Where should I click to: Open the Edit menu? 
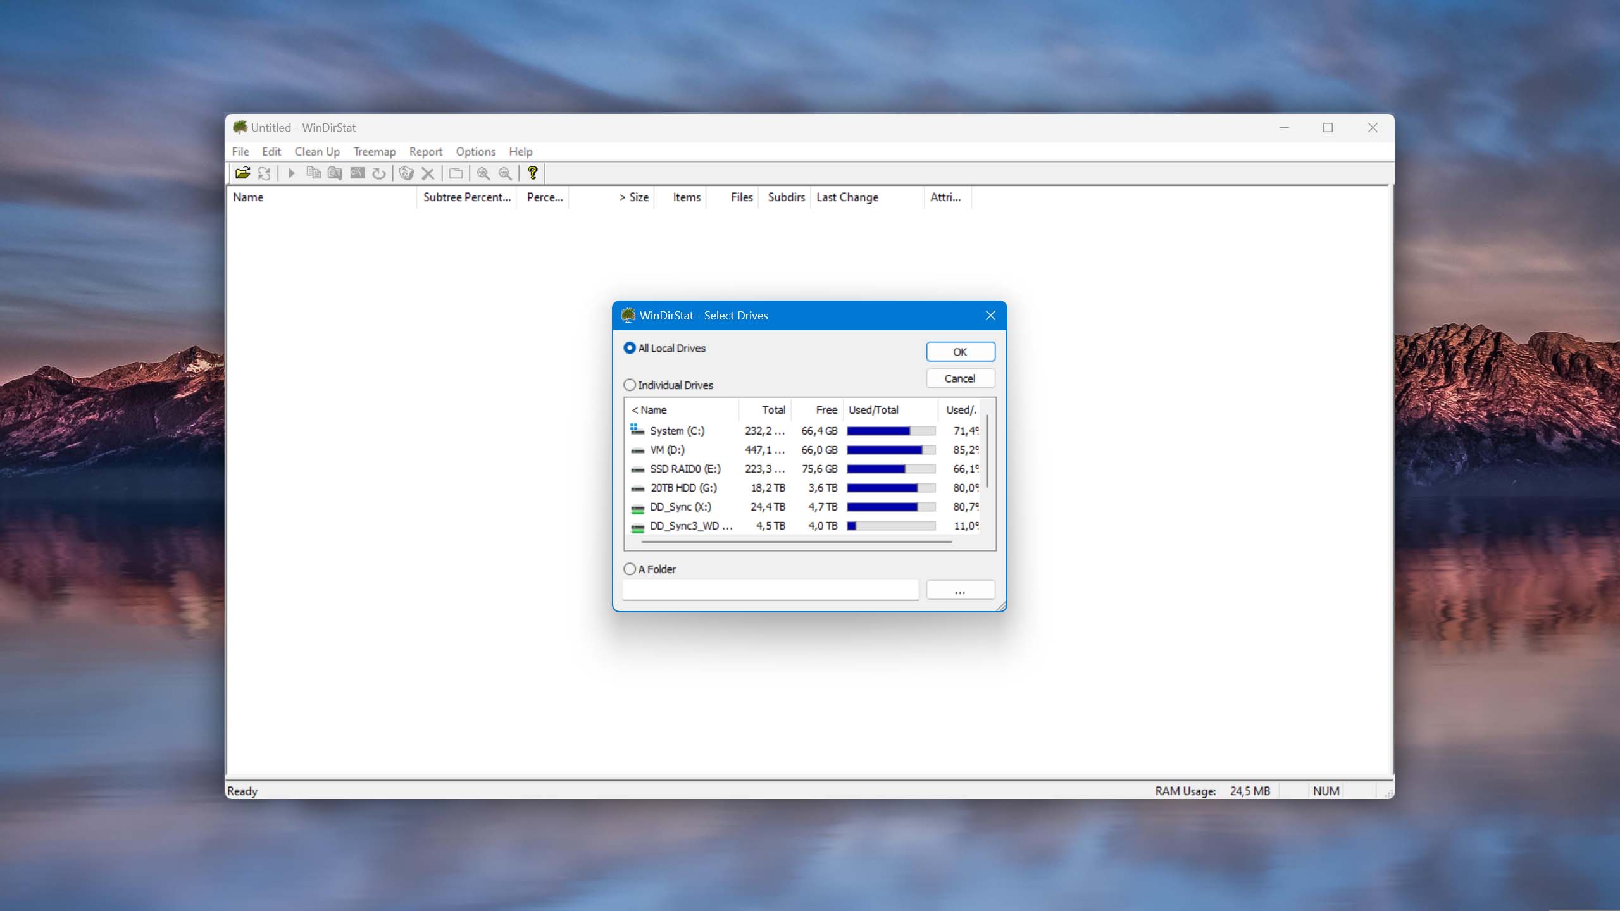[x=271, y=151]
